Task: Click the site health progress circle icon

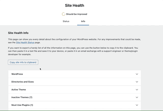Action: click(x=63, y=14)
